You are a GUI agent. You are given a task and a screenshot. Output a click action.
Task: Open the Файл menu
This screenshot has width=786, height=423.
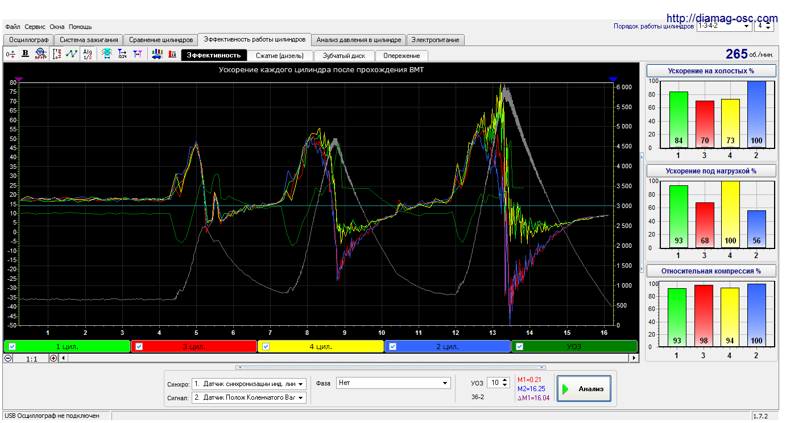click(x=13, y=27)
